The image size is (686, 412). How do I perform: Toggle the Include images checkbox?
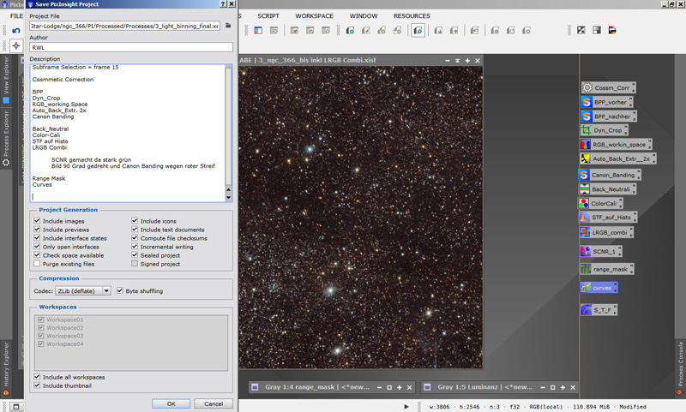tap(37, 221)
